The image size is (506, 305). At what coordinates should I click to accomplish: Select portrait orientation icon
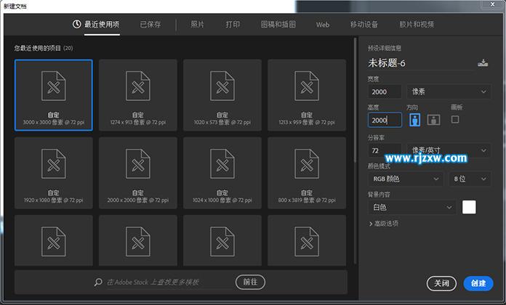(x=414, y=120)
